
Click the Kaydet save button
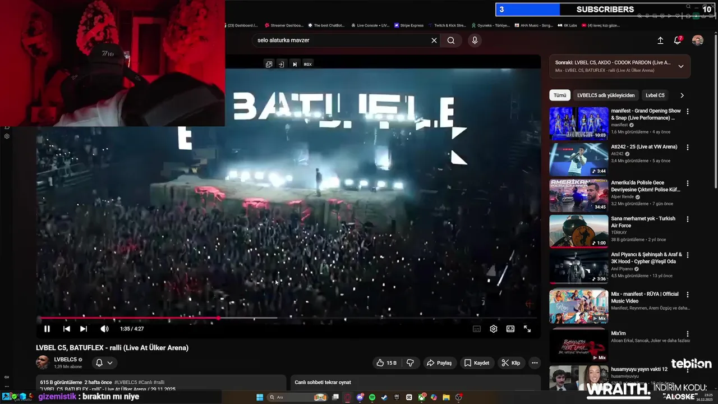pyautogui.click(x=477, y=363)
